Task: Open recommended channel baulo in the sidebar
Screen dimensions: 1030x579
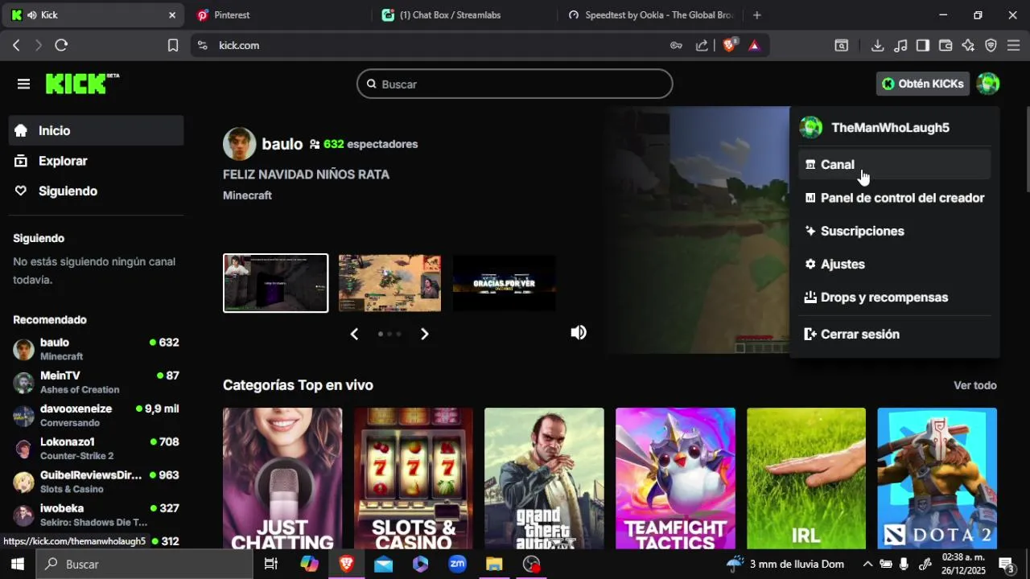Action: click(97, 349)
